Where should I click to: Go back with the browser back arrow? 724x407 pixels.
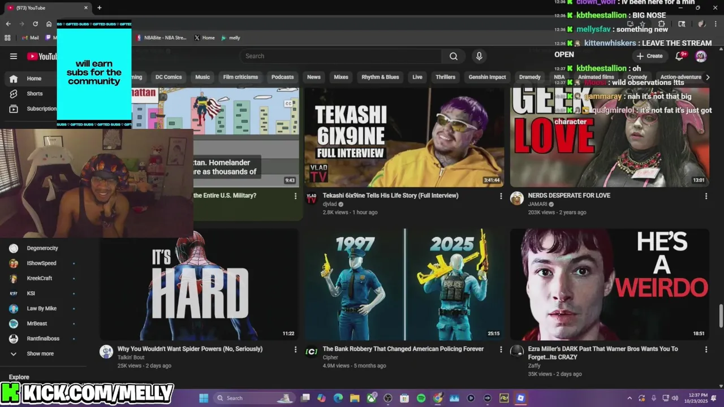click(8, 24)
